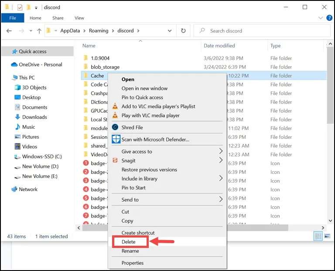Screen dimensions: 335x271
Task: Click New folder quick access toolbar icon
Action: (28, 7)
